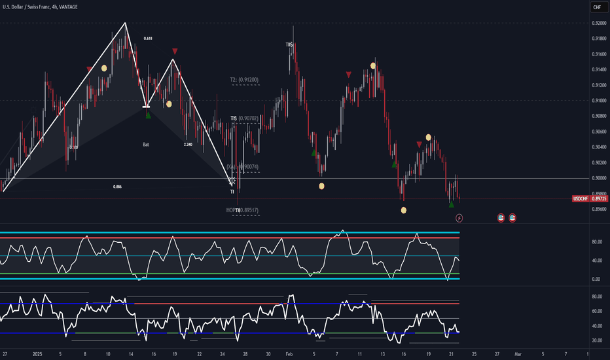Click the Bat harmonic pattern label
This screenshot has height=360, width=610.
click(x=146, y=145)
